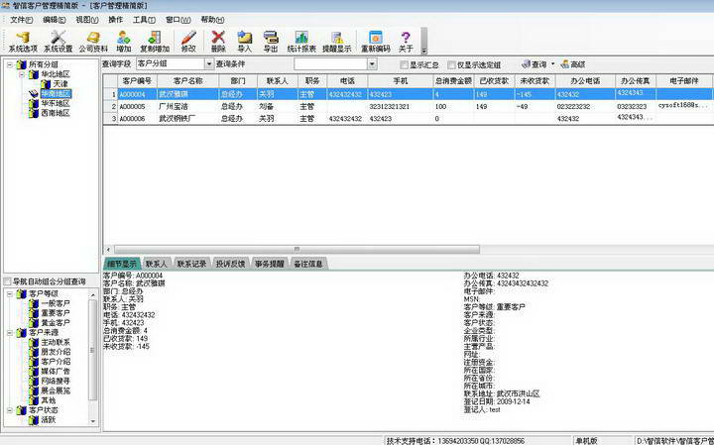Click the icon beside 媒体广告

34,372
